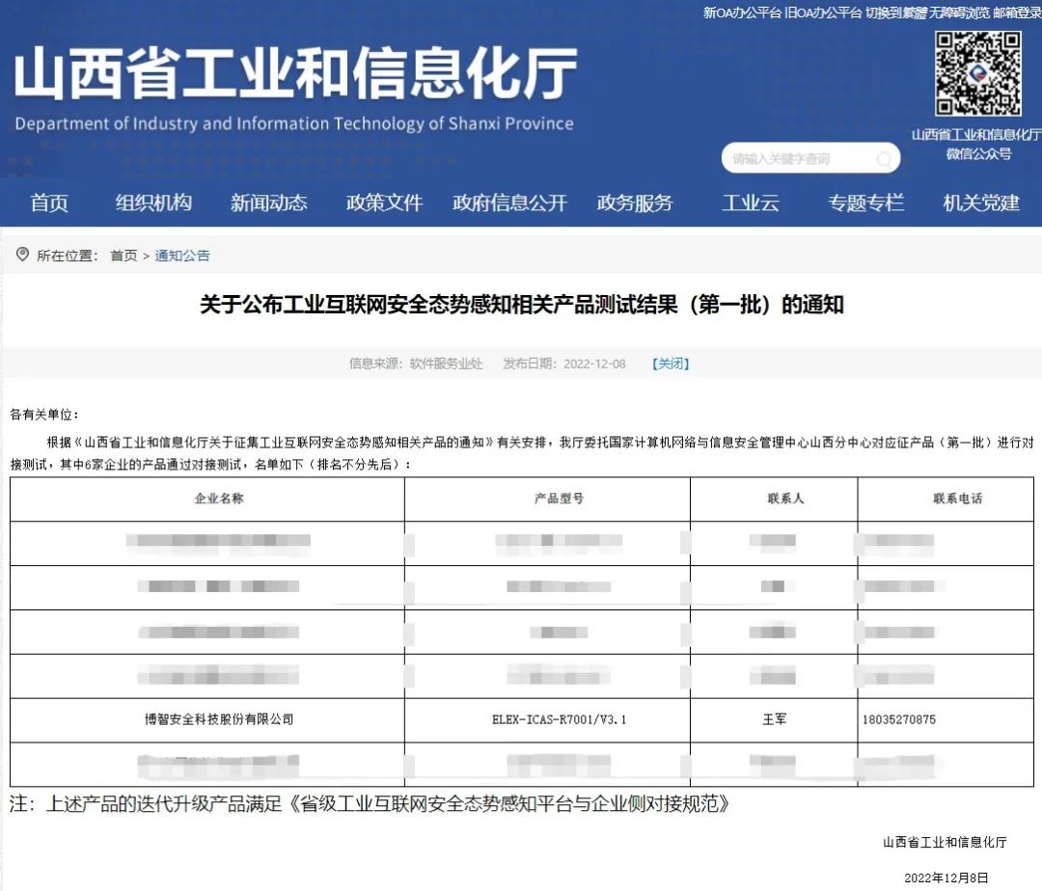Click the 无障碍浏览 link
This screenshot has width=1042, height=891.
pyautogui.click(x=959, y=13)
